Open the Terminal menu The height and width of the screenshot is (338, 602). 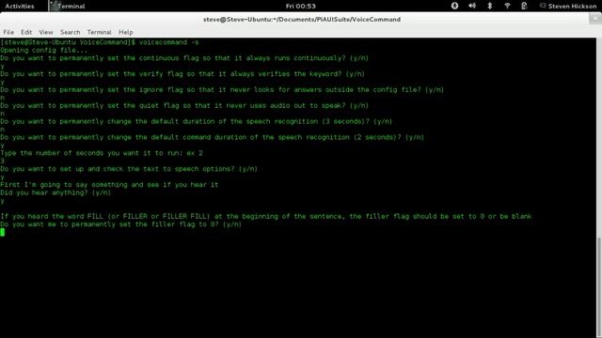click(x=100, y=32)
